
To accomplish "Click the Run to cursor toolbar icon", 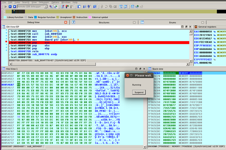I will point(95,7).
